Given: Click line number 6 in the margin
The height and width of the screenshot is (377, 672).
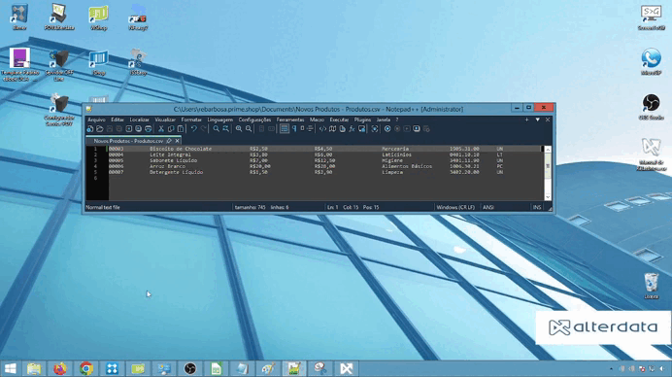Looking at the screenshot, I should [x=95, y=178].
